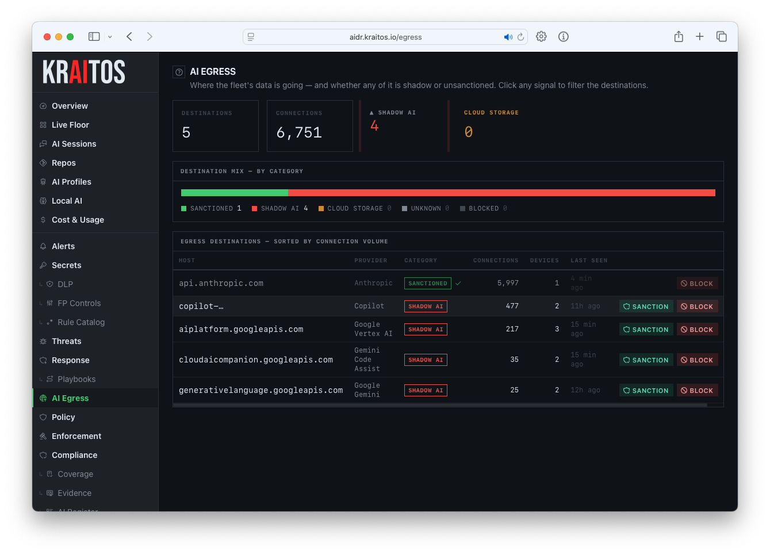The width and height of the screenshot is (770, 554).
Task: Click the Alerts bell icon
Action: click(x=43, y=246)
